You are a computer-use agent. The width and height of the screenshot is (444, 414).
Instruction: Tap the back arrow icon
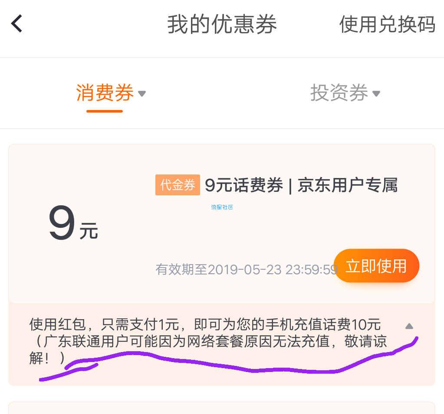point(16,24)
